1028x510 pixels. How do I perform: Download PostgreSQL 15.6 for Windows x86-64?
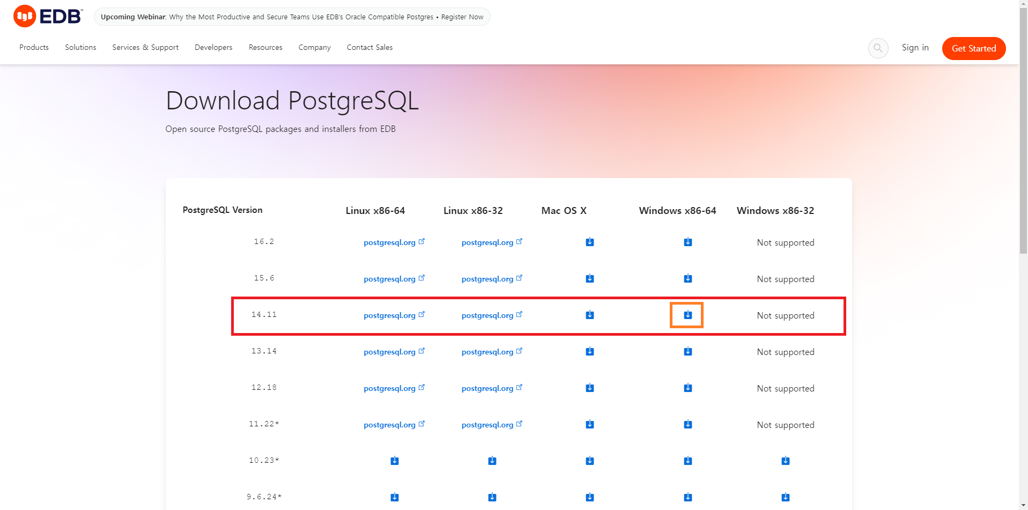pos(688,279)
